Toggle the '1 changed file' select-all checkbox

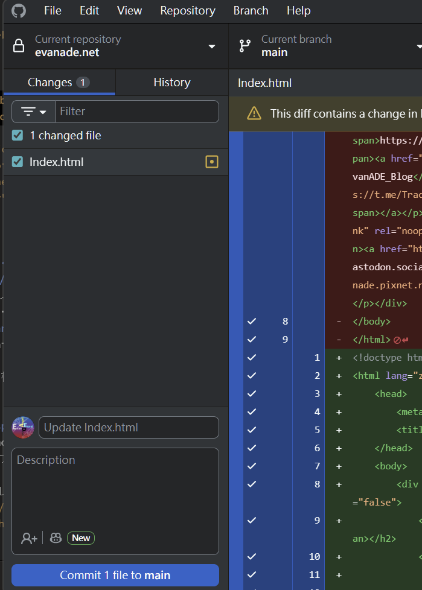pos(18,135)
